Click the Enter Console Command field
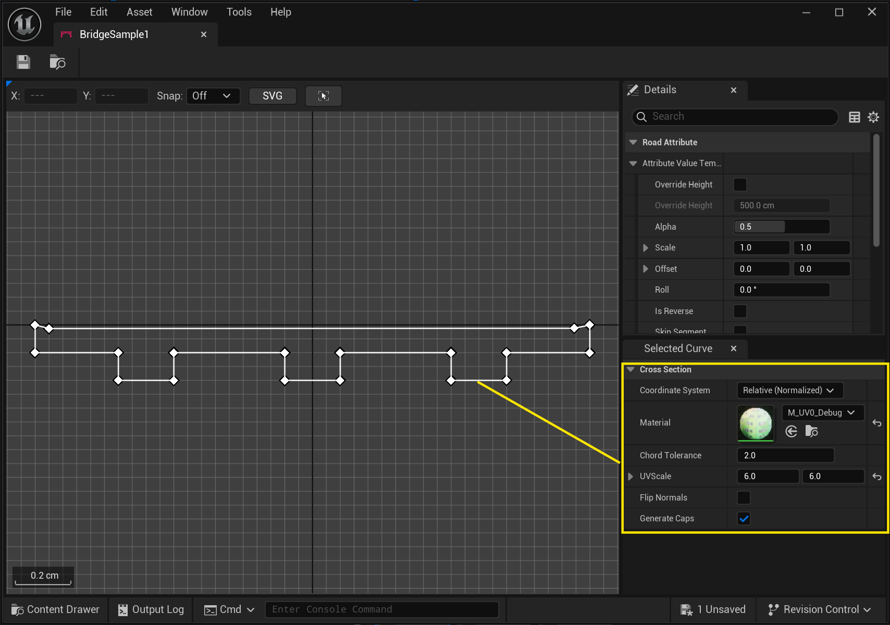The width and height of the screenshot is (890, 625). coord(382,609)
